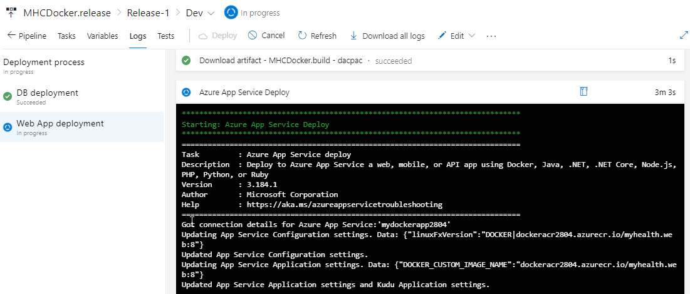Go back to Pipeline view
Screen dimensions: 690x294
[27, 36]
